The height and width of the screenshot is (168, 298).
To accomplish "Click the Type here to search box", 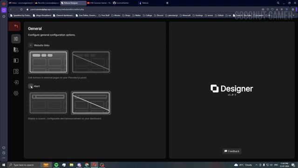I will 24,165.
